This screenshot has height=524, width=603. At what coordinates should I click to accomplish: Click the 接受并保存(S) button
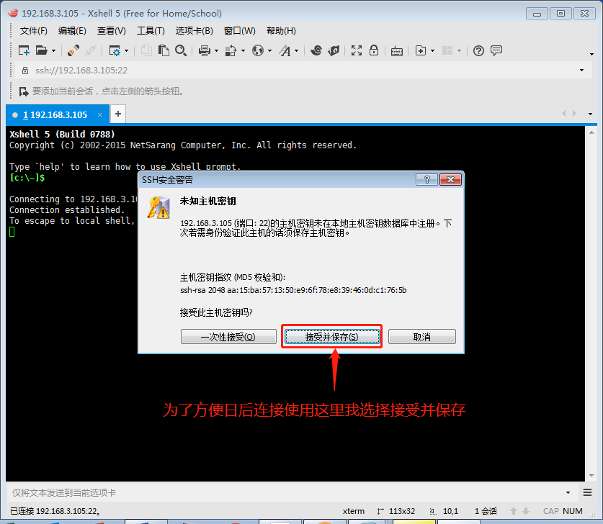point(331,337)
